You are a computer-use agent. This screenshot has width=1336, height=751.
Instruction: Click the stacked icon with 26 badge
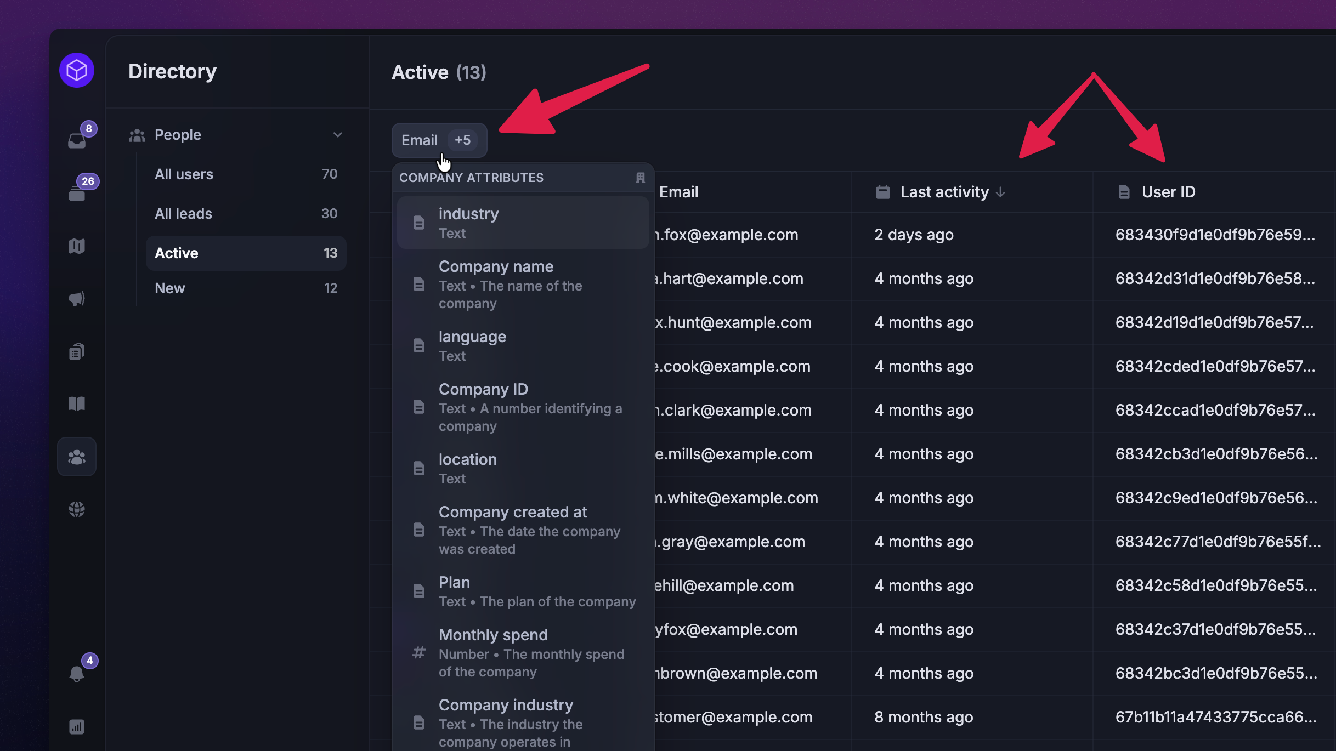(77, 193)
